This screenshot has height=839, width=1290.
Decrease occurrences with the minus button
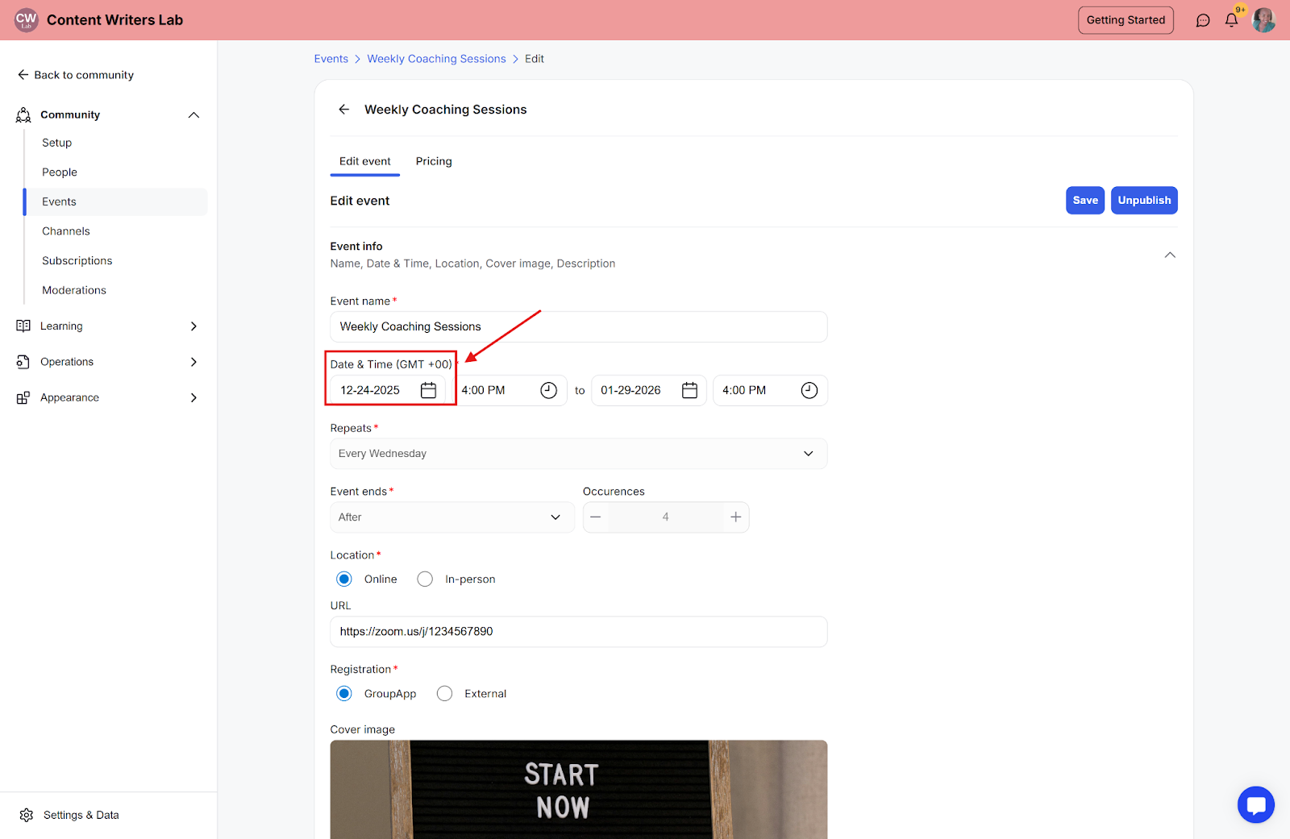click(596, 517)
